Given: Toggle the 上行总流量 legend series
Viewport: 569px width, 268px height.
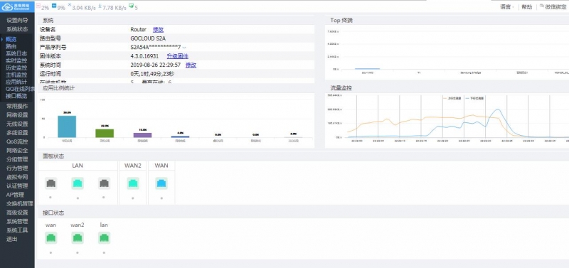Looking at the screenshot, I should [452, 98].
